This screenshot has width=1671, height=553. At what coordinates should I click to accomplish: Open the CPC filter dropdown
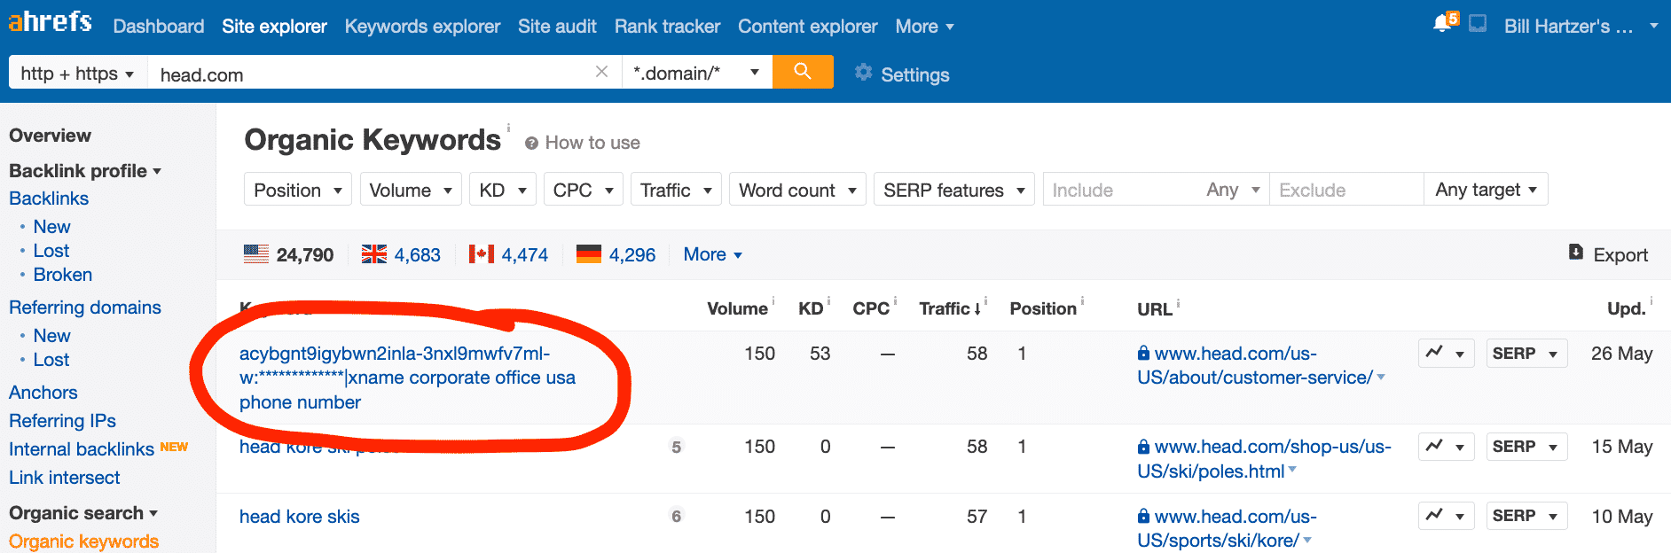[584, 190]
